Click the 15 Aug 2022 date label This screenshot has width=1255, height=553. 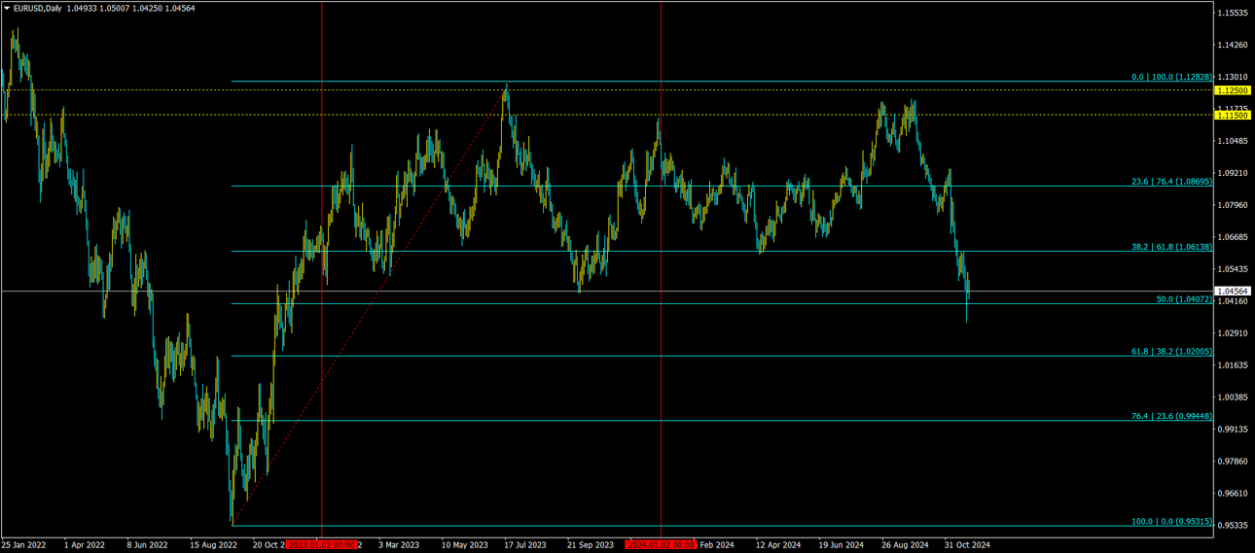(x=214, y=545)
